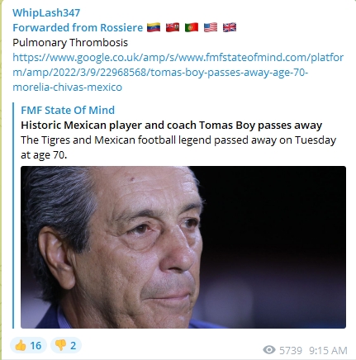Click the 9:15 AM message timestamp
Viewport: 356px width, 360px height.
[328, 350]
